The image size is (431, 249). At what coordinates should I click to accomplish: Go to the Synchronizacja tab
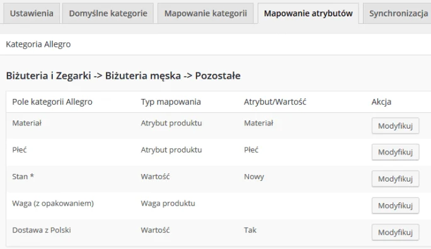pos(398,13)
